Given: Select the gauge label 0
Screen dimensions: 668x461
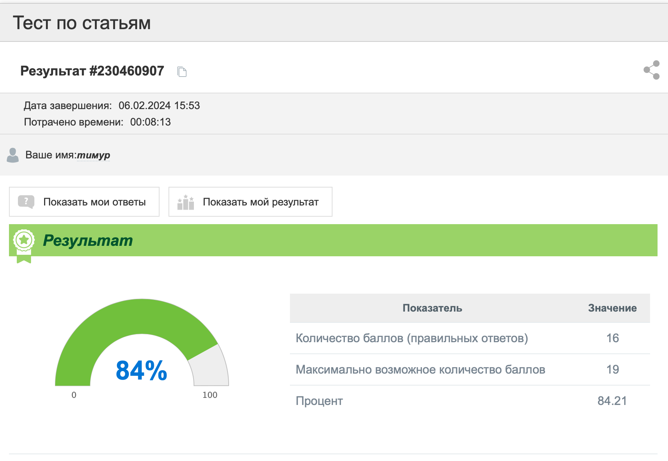Looking at the screenshot, I should point(74,395).
